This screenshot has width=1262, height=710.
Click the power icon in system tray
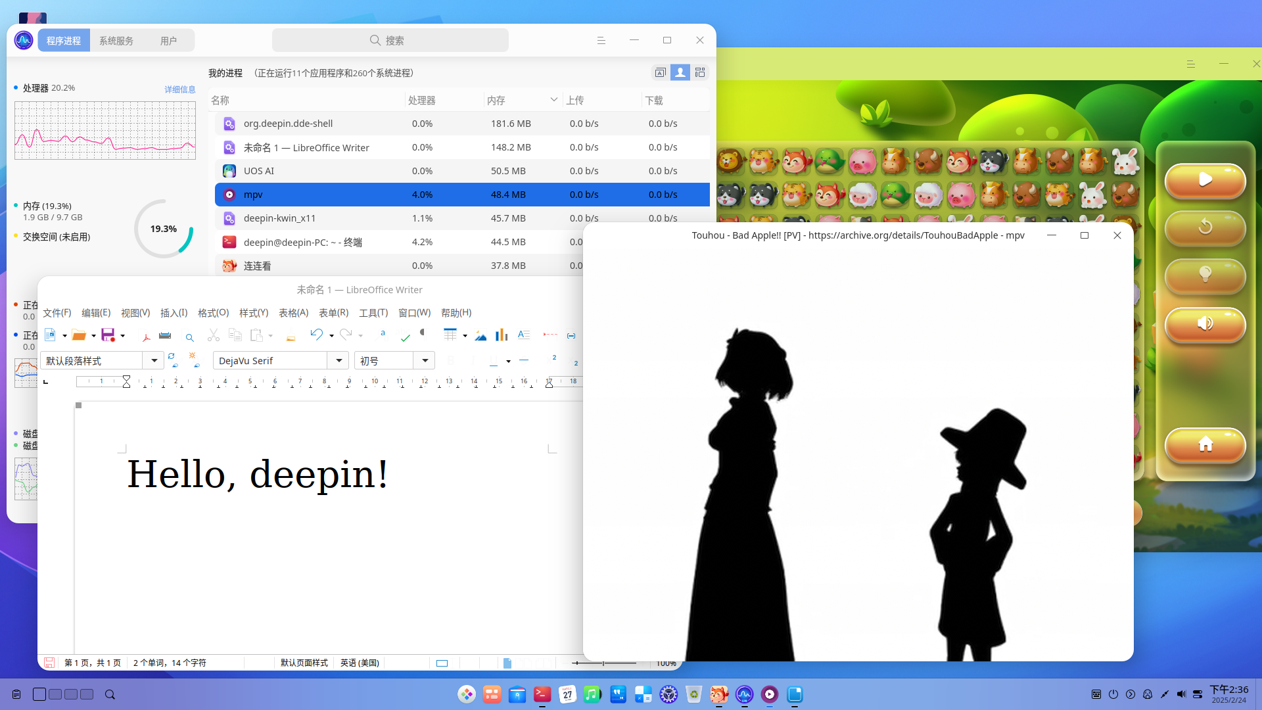[x=1113, y=694]
